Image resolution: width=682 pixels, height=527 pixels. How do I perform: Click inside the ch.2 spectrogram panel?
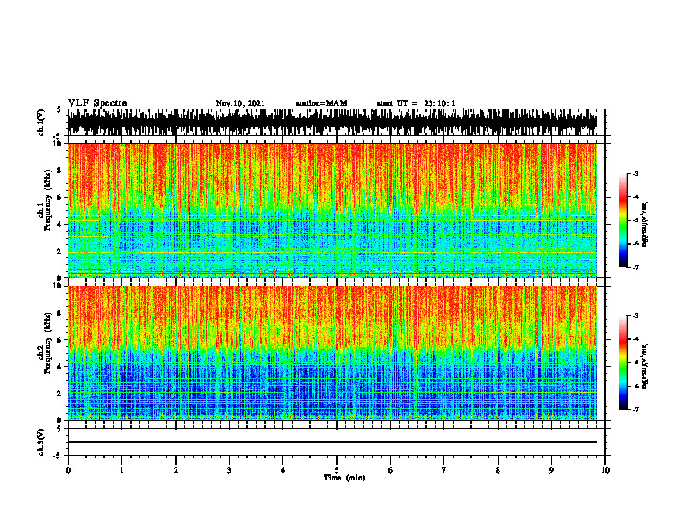[332, 353]
